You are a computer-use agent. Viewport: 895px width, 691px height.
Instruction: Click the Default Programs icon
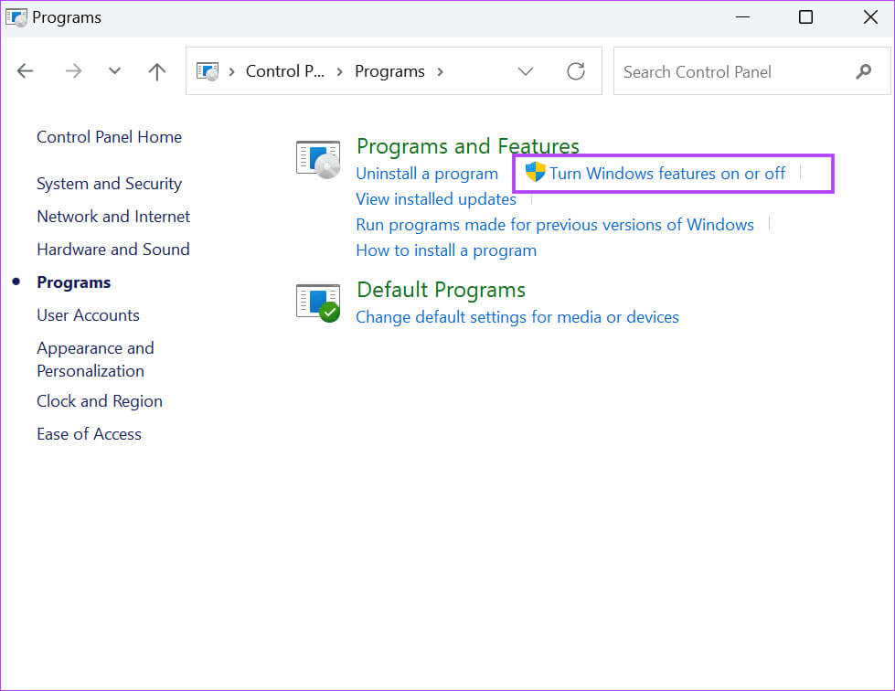pos(318,303)
